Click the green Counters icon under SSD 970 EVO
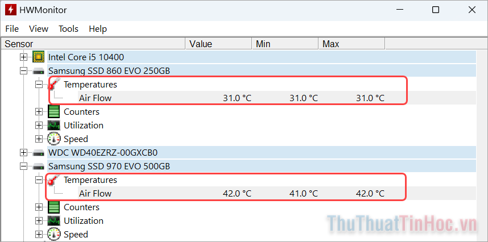The height and width of the screenshot is (242, 488). [x=54, y=207]
